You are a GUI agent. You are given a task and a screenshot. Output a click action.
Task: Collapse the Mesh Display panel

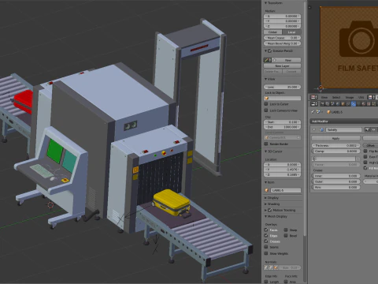point(265,216)
